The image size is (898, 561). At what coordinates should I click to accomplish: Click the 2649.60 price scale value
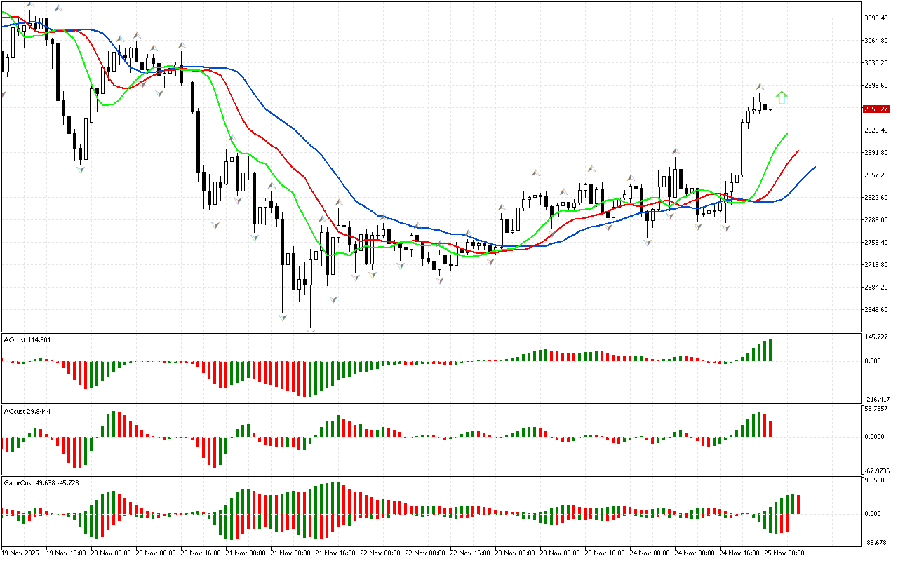(x=878, y=310)
